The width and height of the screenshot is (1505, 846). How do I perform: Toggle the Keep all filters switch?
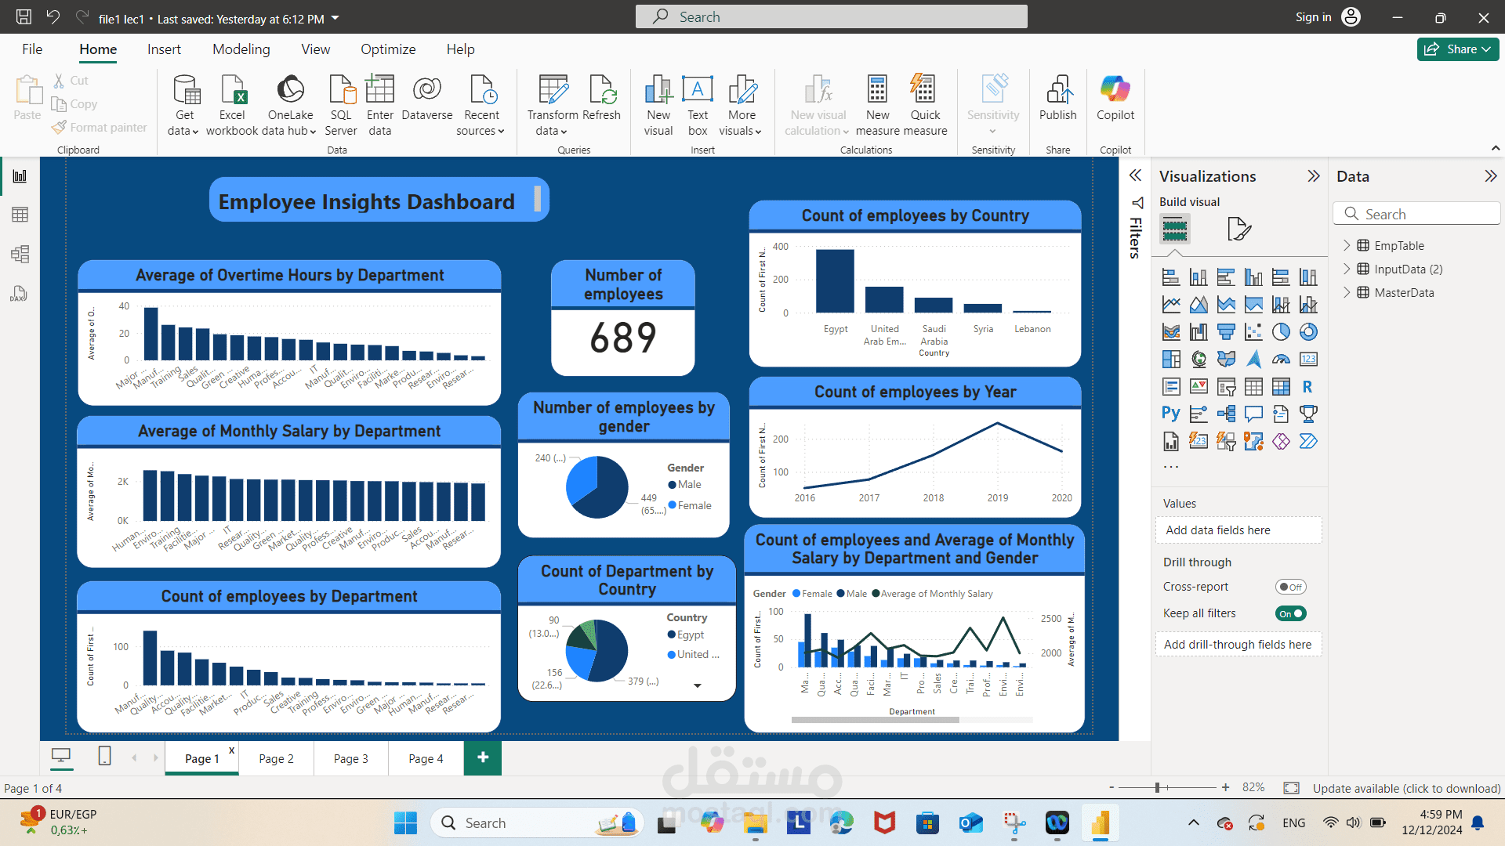tap(1291, 613)
